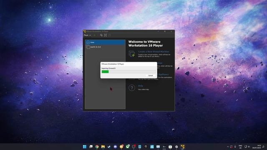Click the Help question mark icon
This screenshot has height=150, width=267.
132,88
